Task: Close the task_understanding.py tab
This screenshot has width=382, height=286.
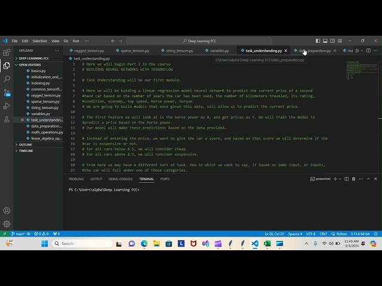Action: 286,51
